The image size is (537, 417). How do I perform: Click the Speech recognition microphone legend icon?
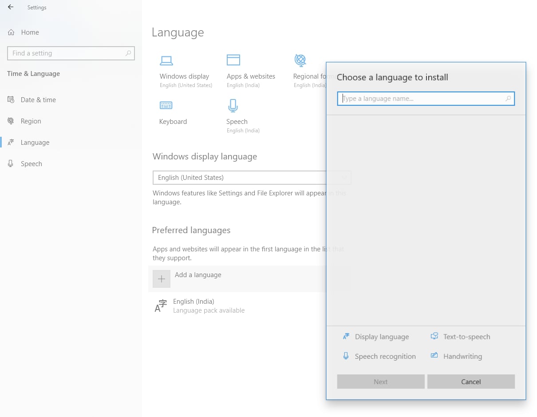pos(346,356)
